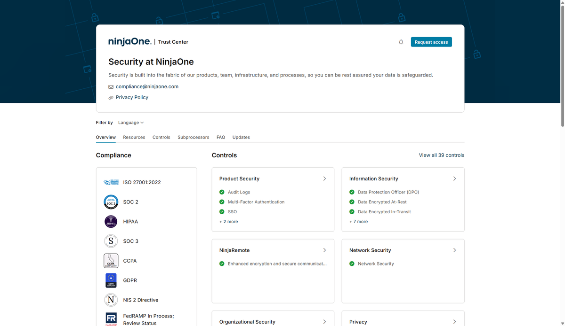Click the notification bell icon

click(401, 42)
